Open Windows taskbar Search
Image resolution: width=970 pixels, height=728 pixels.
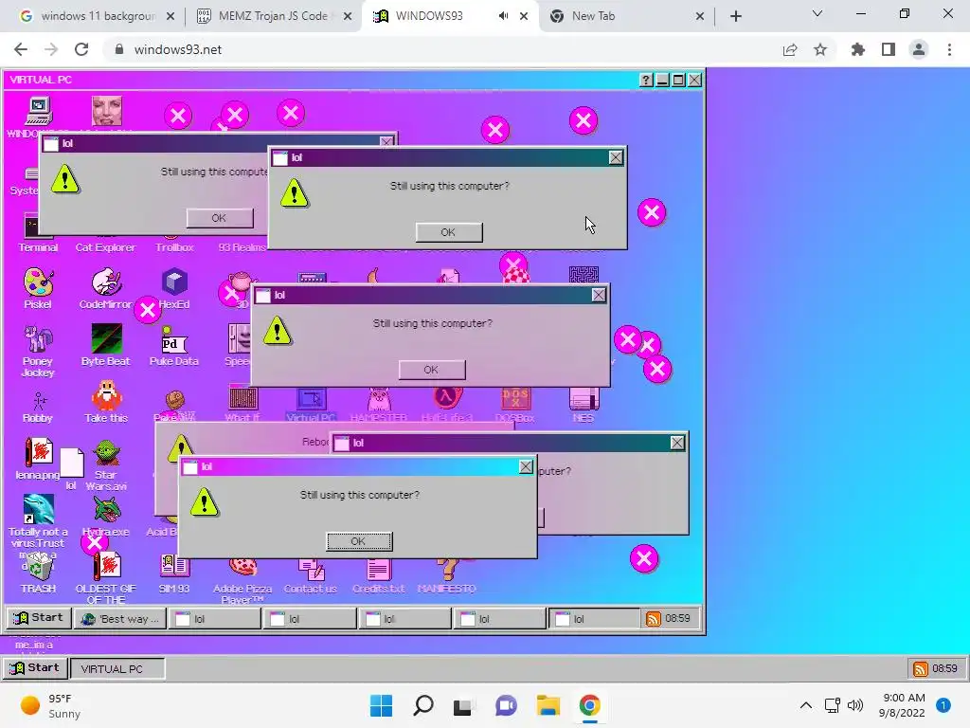click(423, 705)
